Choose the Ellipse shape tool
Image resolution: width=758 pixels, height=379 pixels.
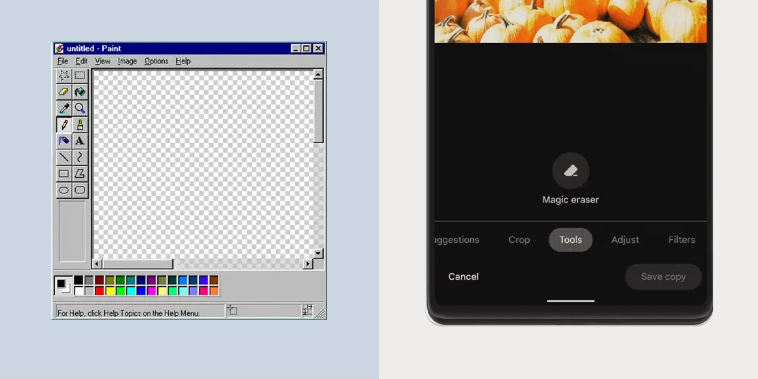point(64,190)
